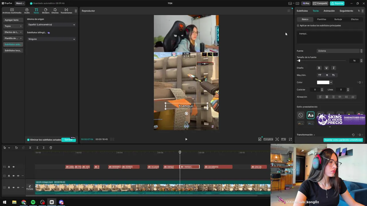
Task: Delete selected clip with trash icon
Action: coord(51,148)
